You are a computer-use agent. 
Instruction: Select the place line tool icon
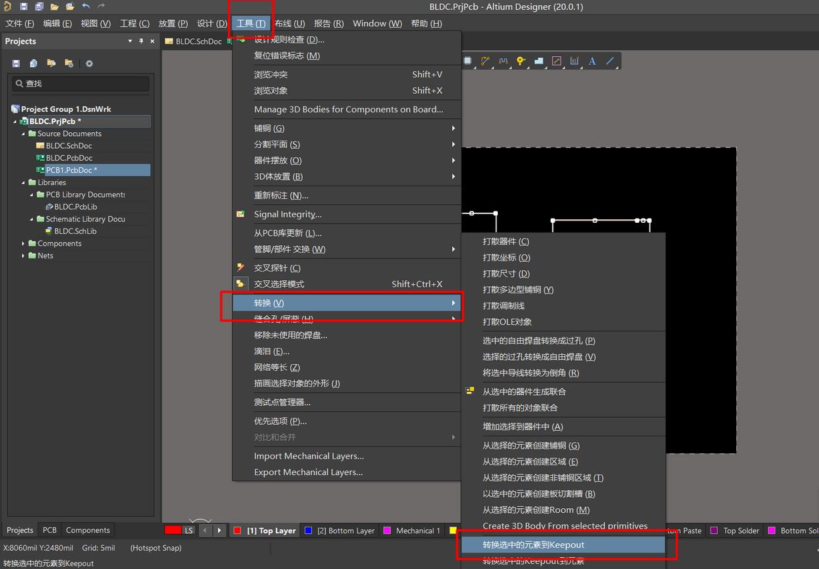tap(610, 61)
